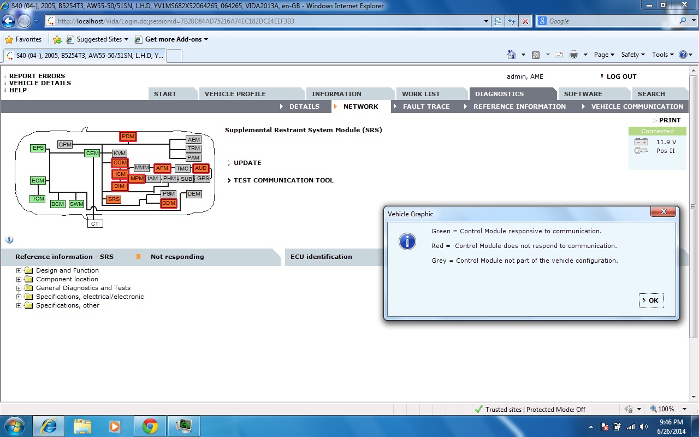Click the TEST COMMUNICATION TOOL link
The height and width of the screenshot is (437, 699).
coord(283,180)
